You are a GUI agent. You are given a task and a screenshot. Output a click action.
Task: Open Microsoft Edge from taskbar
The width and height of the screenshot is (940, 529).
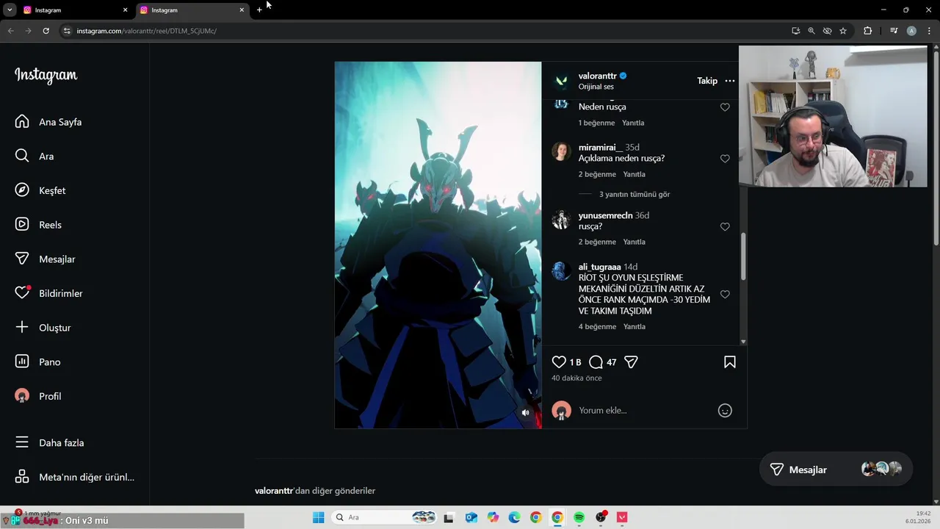click(x=514, y=517)
